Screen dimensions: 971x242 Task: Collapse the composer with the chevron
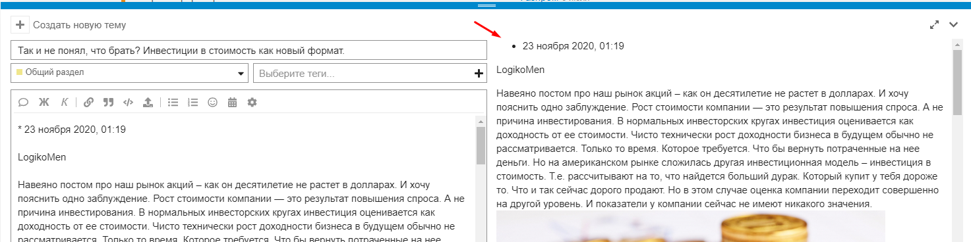point(953,25)
